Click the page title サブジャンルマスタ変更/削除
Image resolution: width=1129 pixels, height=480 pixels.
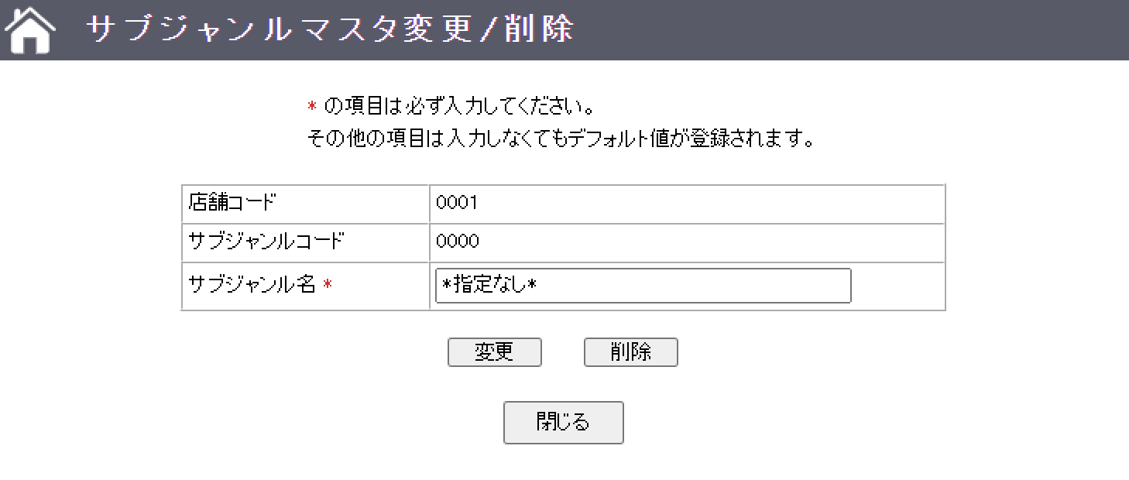point(329,27)
